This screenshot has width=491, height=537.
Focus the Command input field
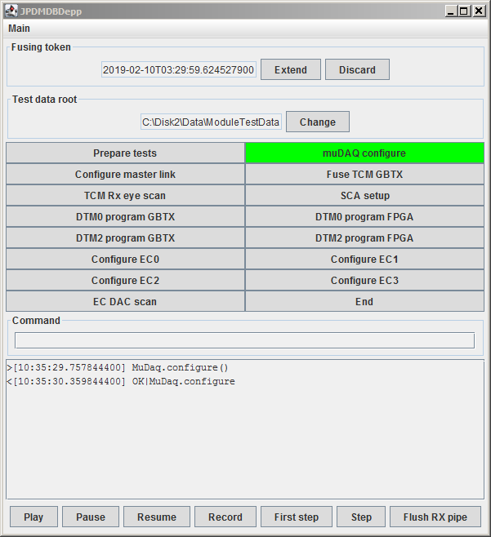[x=244, y=340]
